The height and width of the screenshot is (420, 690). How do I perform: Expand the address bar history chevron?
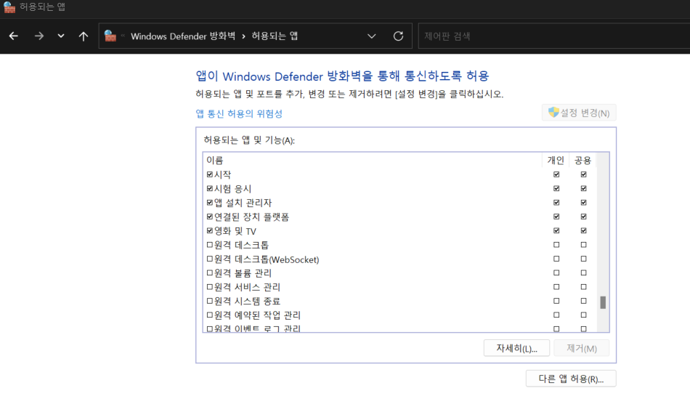(x=371, y=36)
